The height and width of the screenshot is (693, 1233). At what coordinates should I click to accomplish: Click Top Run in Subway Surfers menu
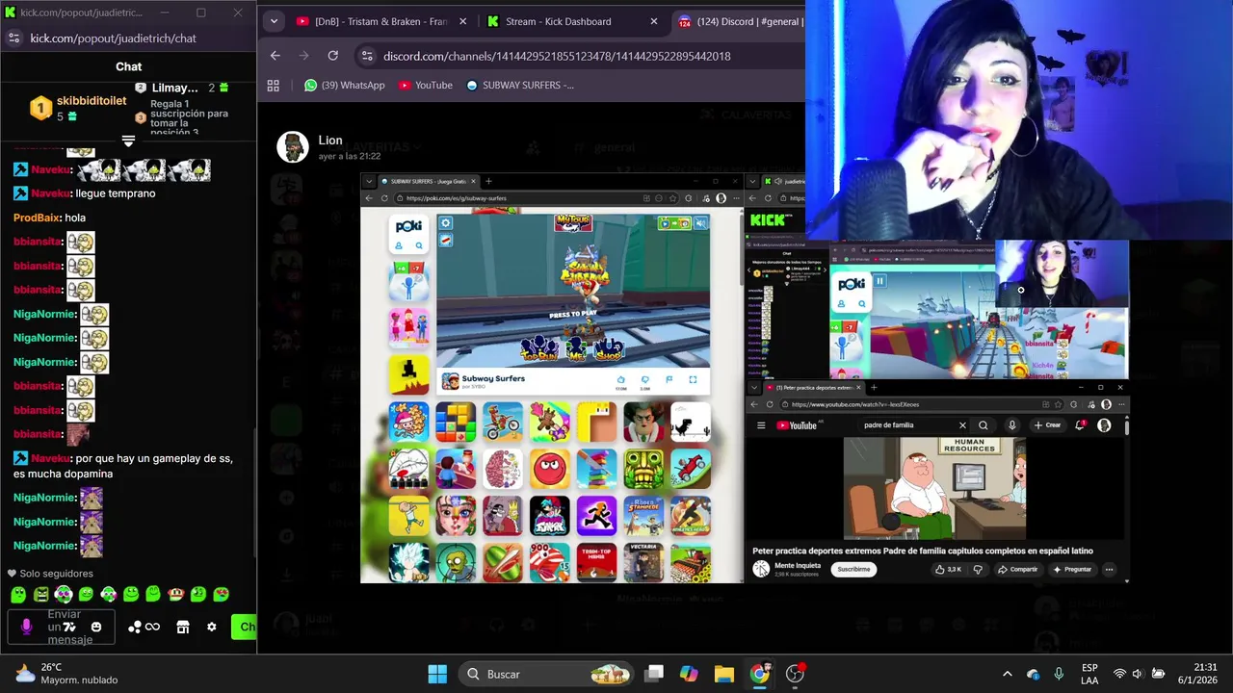(540, 348)
